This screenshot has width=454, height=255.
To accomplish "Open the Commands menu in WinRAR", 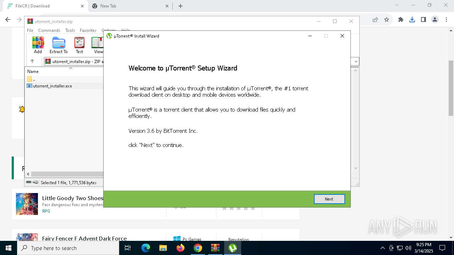I will (49, 30).
